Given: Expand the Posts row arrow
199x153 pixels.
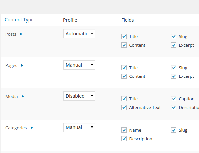Looking at the screenshot, I should [21, 34].
